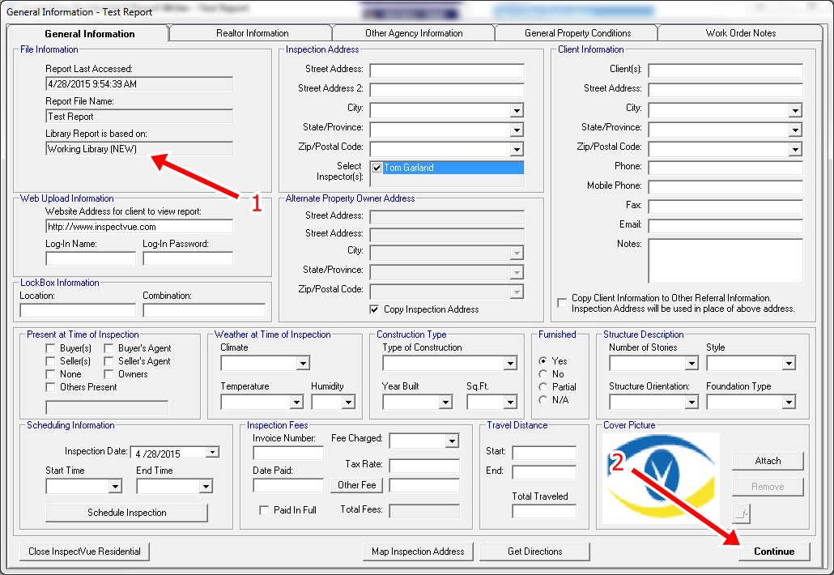The width and height of the screenshot is (834, 575).
Task: Switch to the Realtor Information tab
Action: pos(252,33)
